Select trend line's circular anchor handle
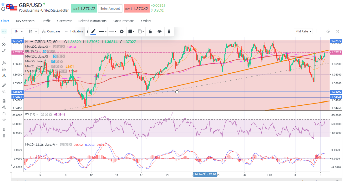Viewport: 346px width, 181px height. [177, 92]
